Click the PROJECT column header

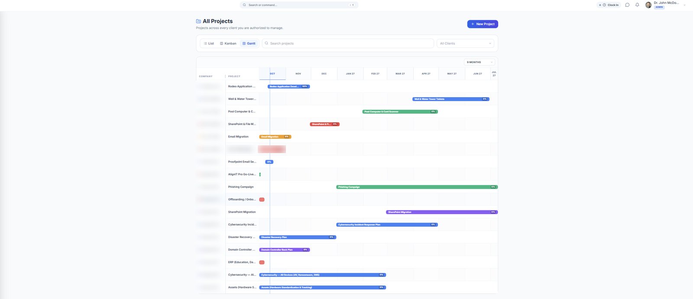pyautogui.click(x=234, y=76)
